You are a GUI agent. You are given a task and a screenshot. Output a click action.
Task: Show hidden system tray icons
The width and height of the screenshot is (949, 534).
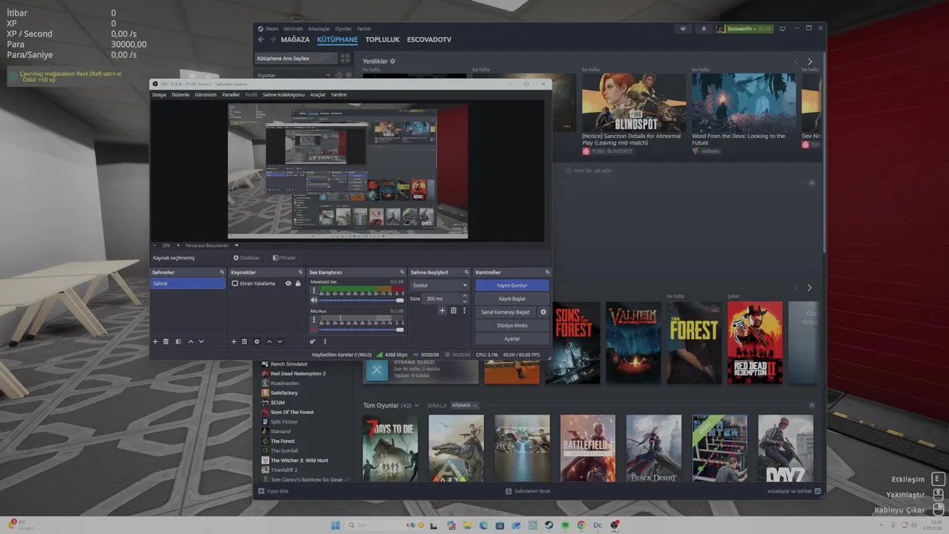tap(881, 525)
